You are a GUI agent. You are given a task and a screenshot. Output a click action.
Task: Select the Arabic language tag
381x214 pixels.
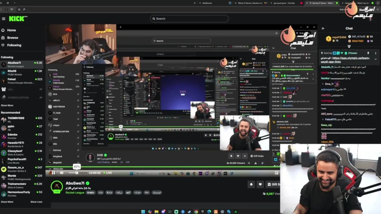click(x=90, y=193)
